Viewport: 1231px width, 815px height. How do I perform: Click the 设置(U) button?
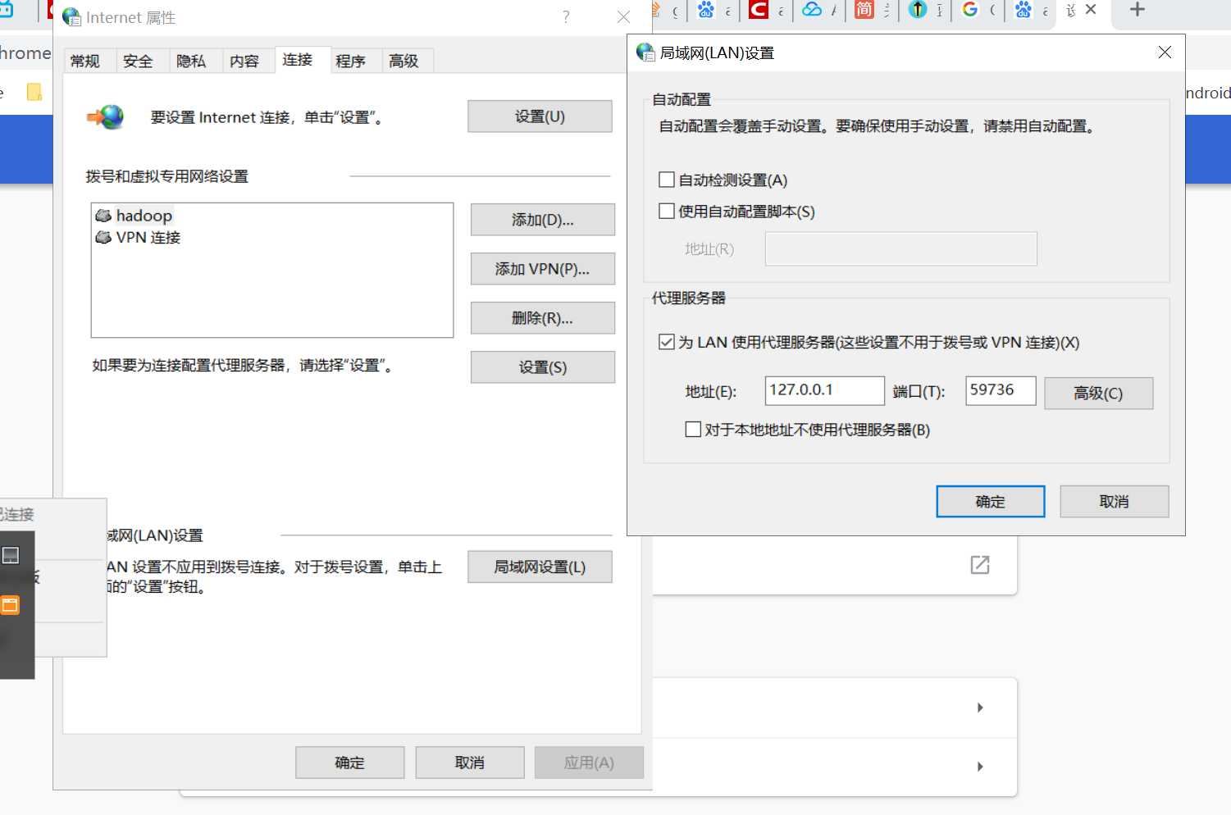pos(540,116)
